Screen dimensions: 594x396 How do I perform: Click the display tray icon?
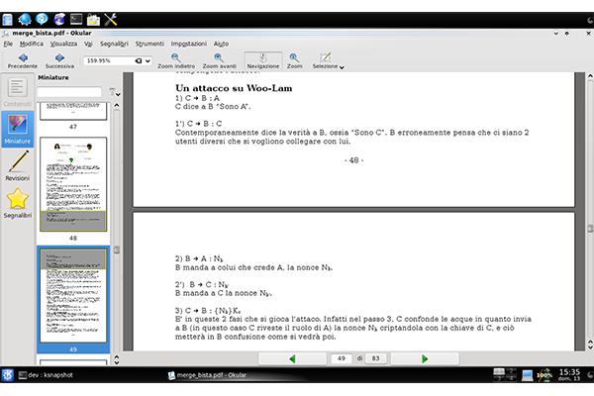(x=527, y=375)
